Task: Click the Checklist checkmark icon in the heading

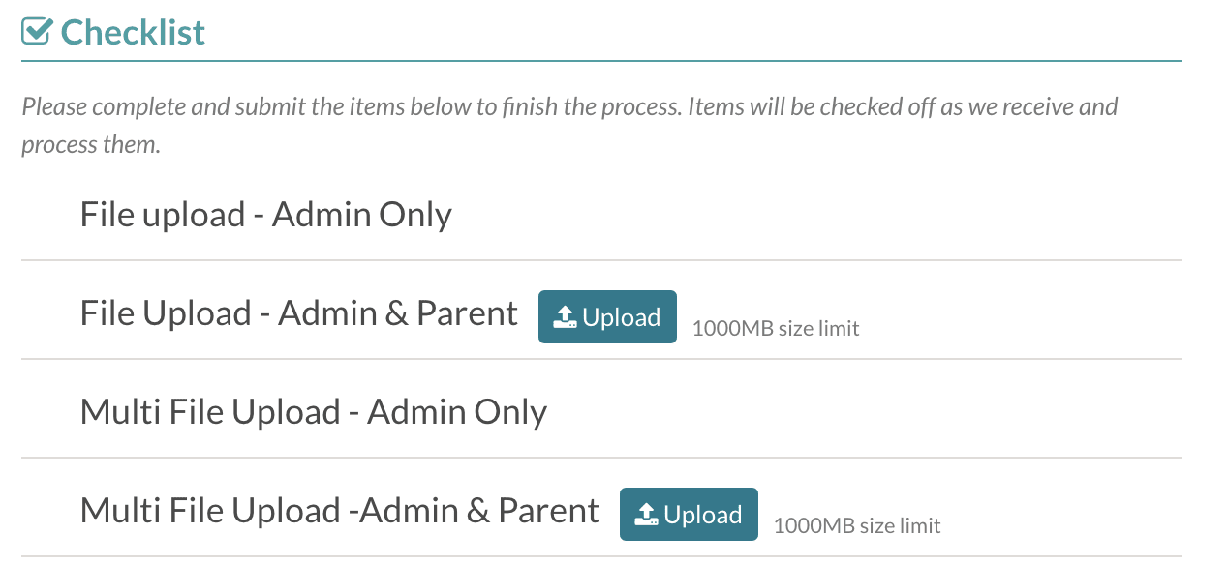Action: [x=36, y=32]
